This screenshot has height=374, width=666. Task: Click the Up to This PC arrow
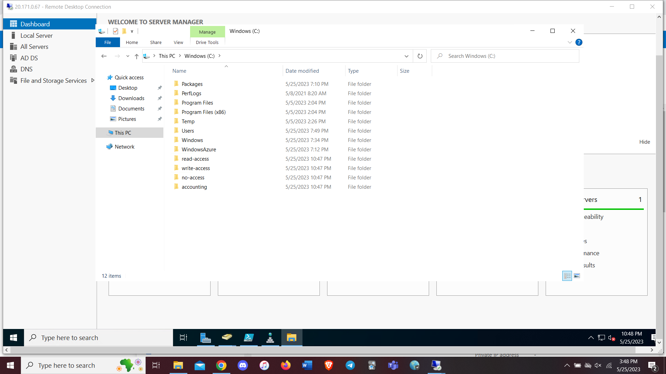click(136, 56)
